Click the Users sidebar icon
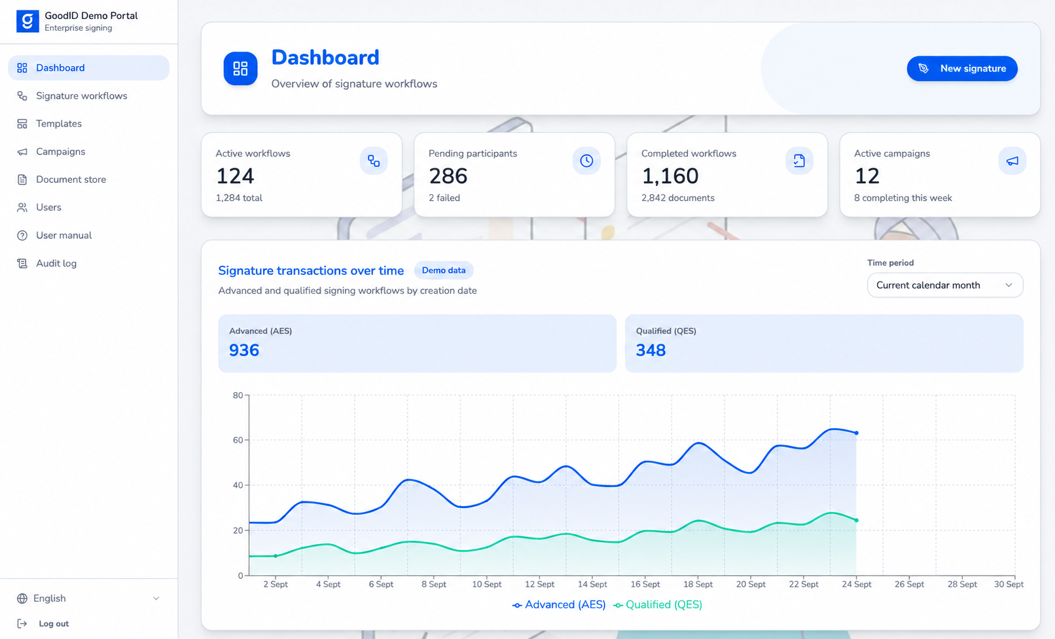This screenshot has width=1055, height=639. click(22, 208)
